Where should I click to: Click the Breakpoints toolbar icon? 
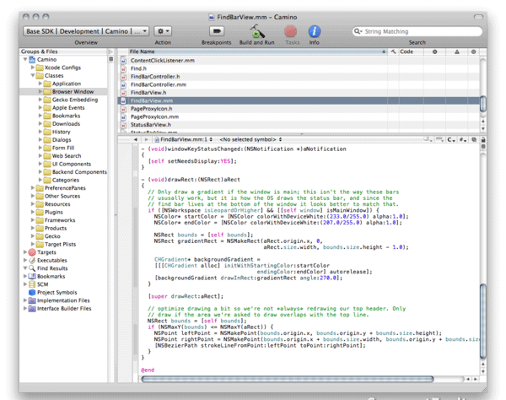(217, 31)
